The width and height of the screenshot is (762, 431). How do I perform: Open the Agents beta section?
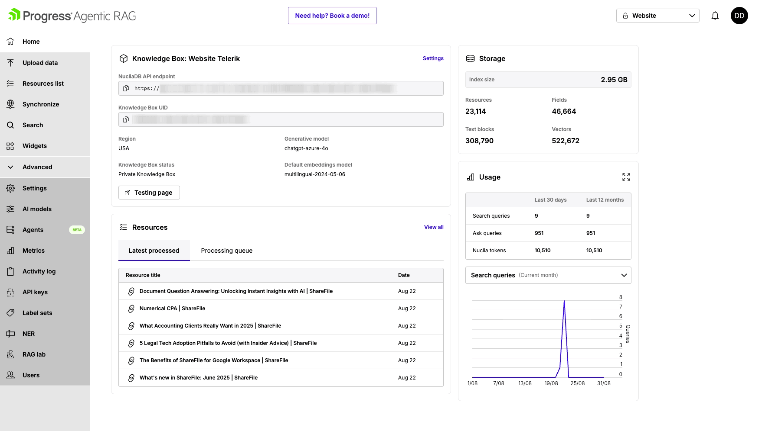point(33,230)
